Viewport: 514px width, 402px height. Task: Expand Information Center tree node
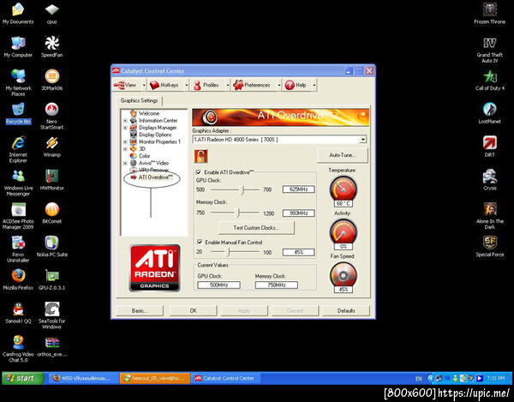tap(125, 121)
